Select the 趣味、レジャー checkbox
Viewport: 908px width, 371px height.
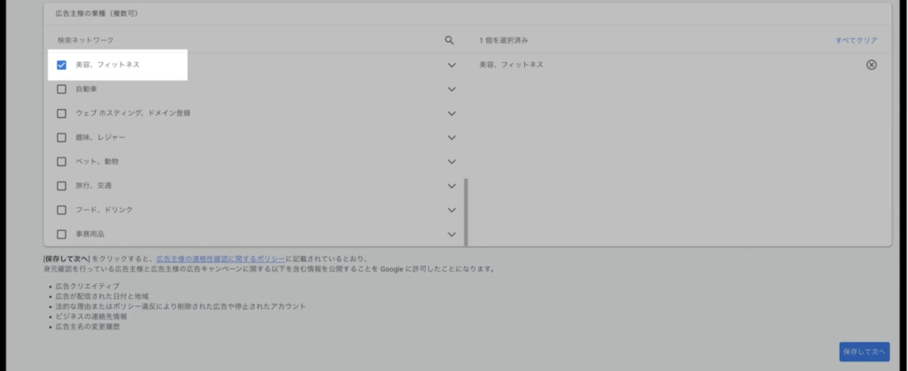click(x=62, y=137)
